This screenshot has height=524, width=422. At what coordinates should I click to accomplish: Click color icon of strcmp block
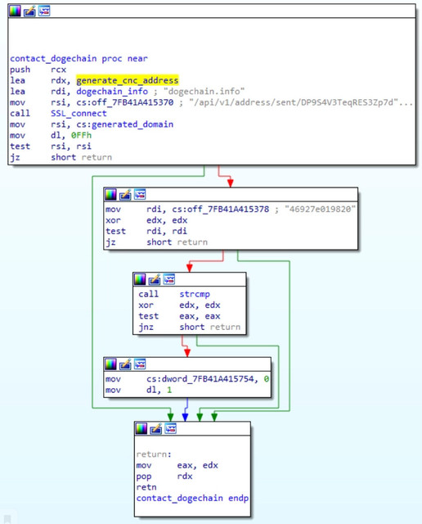point(140,279)
